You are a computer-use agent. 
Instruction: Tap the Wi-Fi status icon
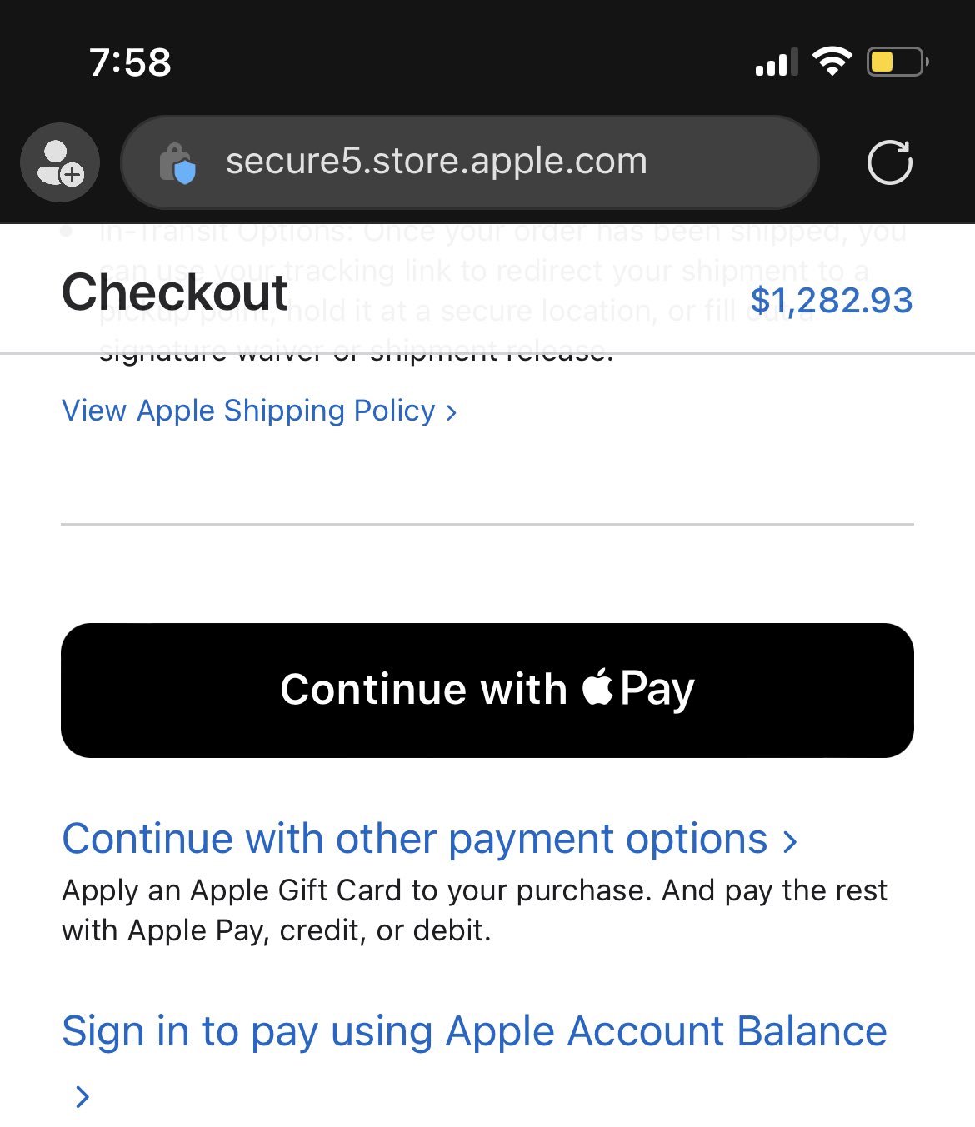[x=832, y=62]
